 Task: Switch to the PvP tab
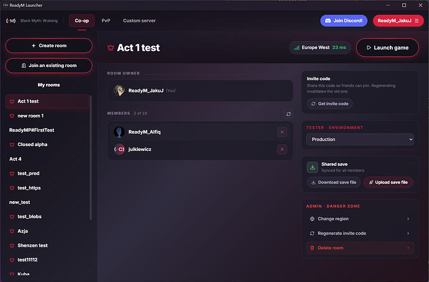tap(106, 20)
